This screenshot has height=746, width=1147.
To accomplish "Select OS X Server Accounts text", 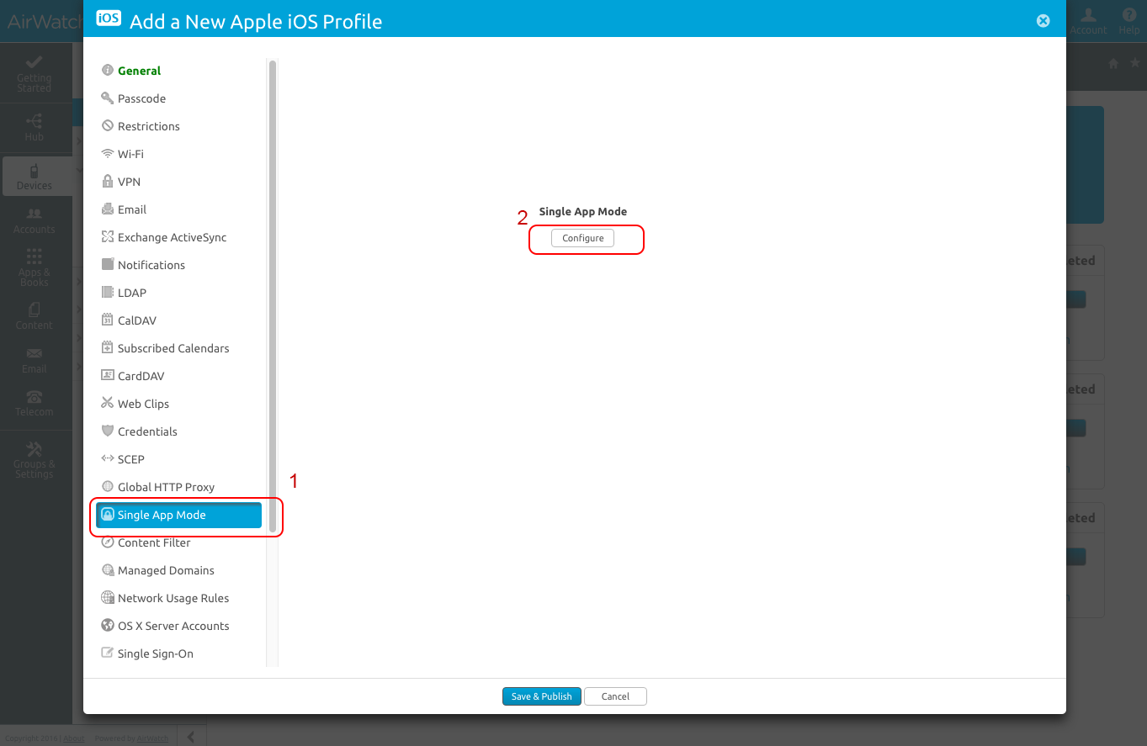I will tap(173, 626).
